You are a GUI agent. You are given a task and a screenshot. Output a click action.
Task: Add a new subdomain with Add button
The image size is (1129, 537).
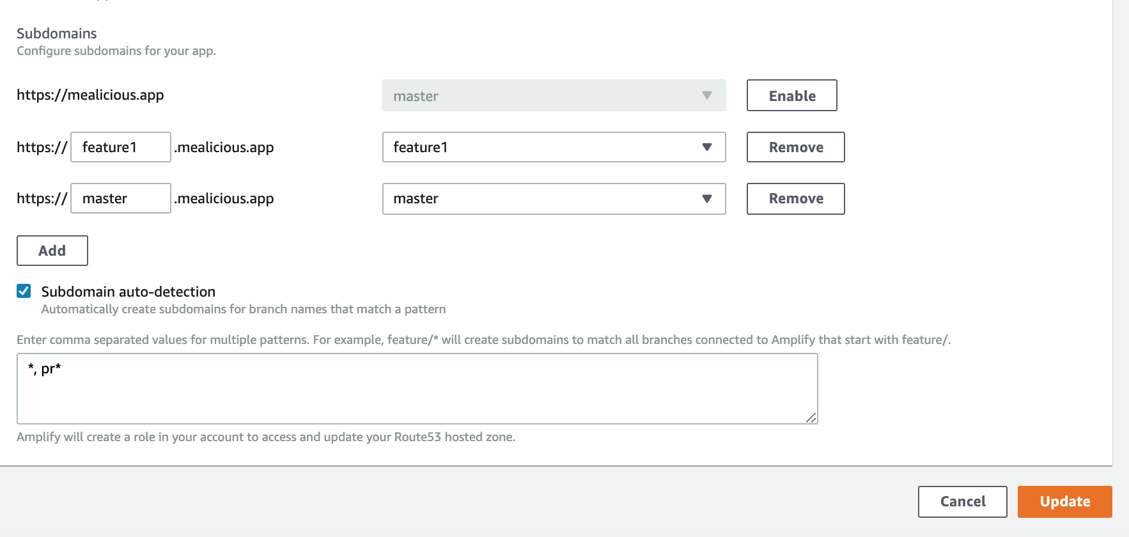tap(52, 251)
